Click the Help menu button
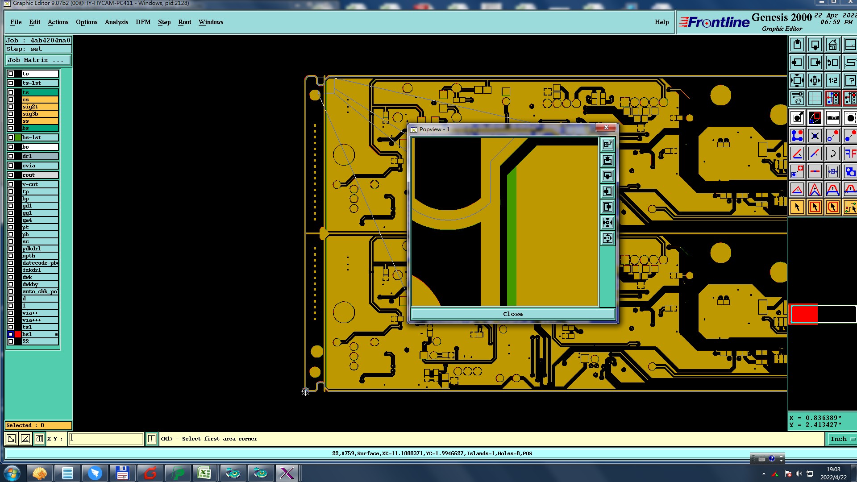This screenshot has width=857, height=482. tap(661, 22)
